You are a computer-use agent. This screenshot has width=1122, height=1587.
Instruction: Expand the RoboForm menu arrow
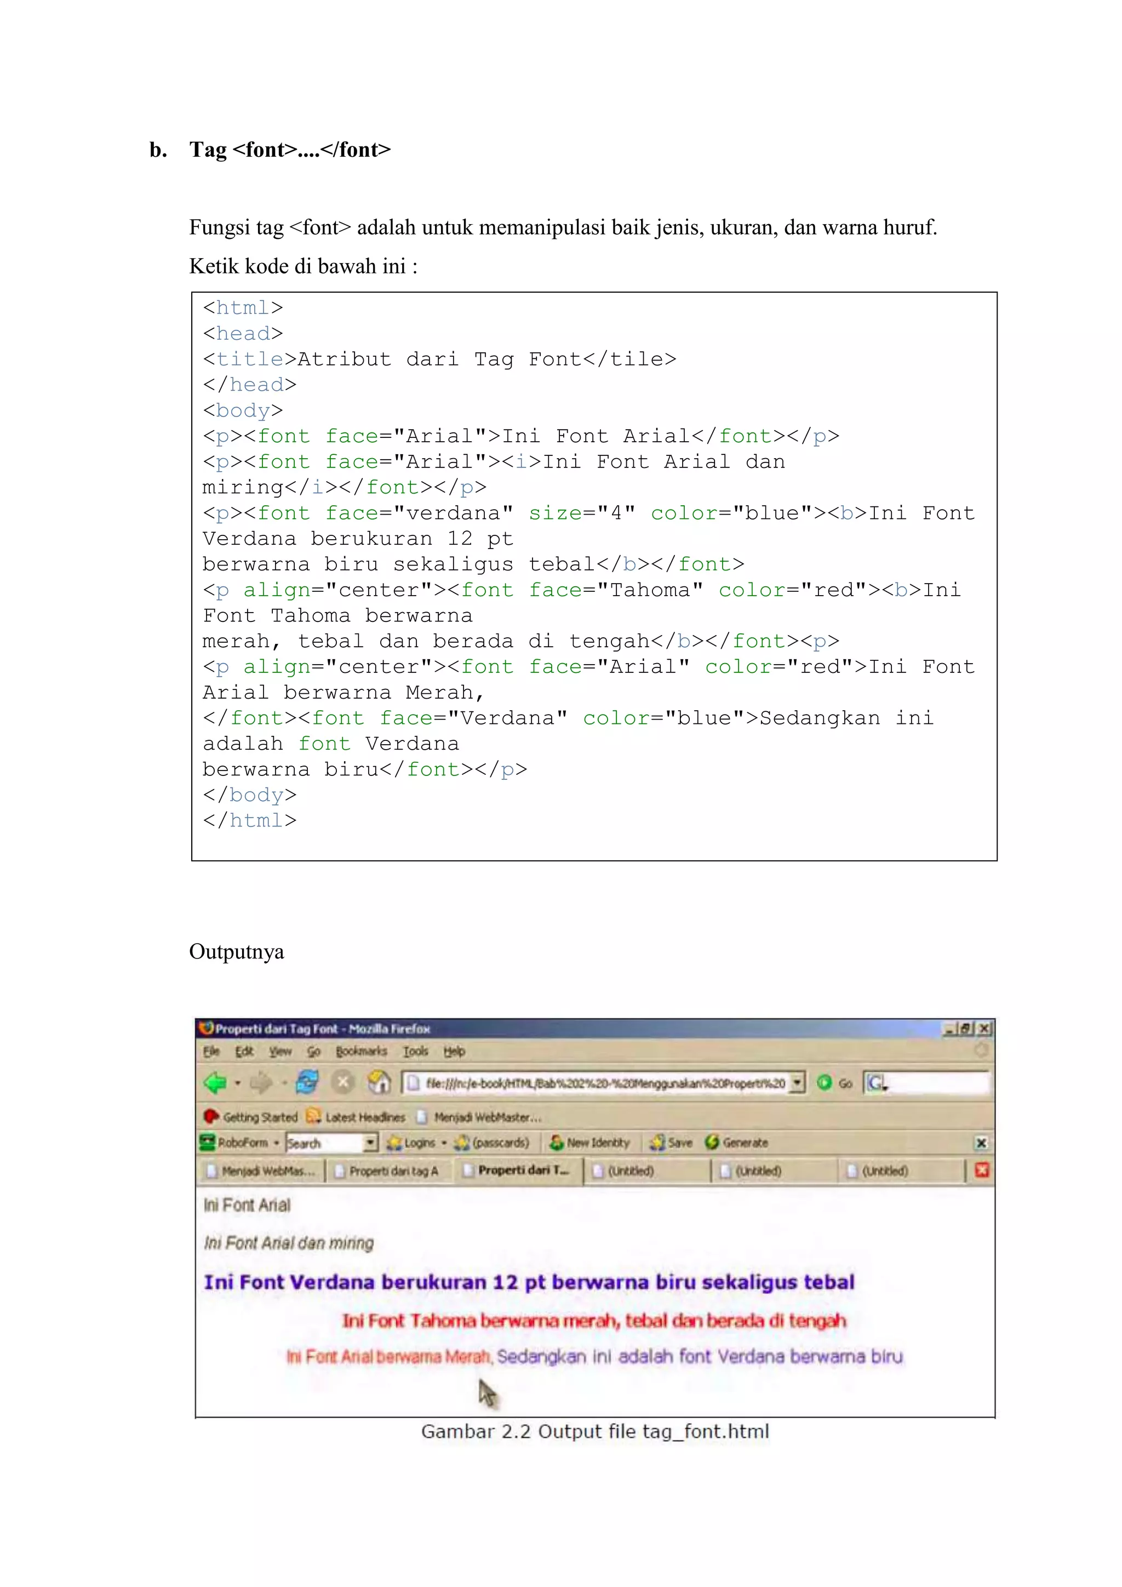(276, 1143)
